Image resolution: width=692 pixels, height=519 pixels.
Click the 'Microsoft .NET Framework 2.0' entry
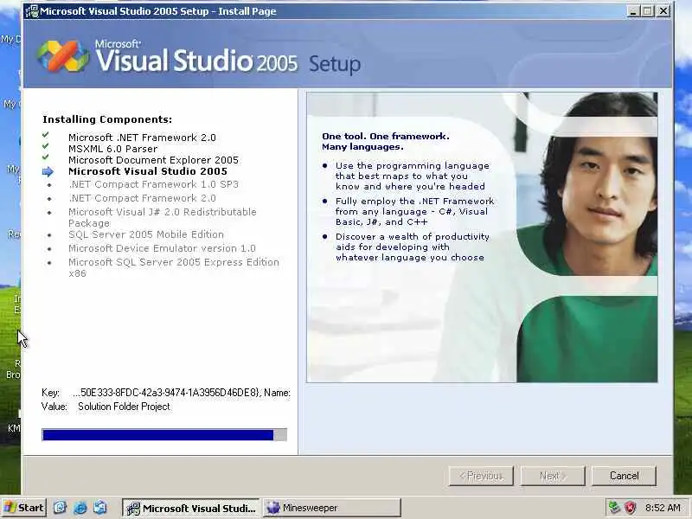142,138
